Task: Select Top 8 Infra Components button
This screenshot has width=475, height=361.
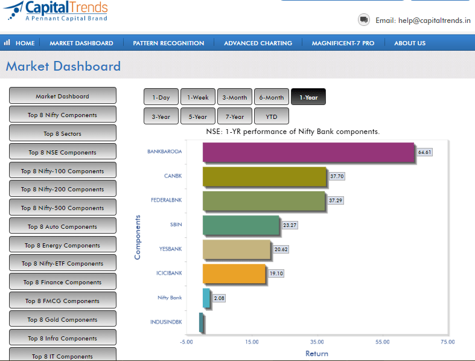Action: click(x=63, y=338)
